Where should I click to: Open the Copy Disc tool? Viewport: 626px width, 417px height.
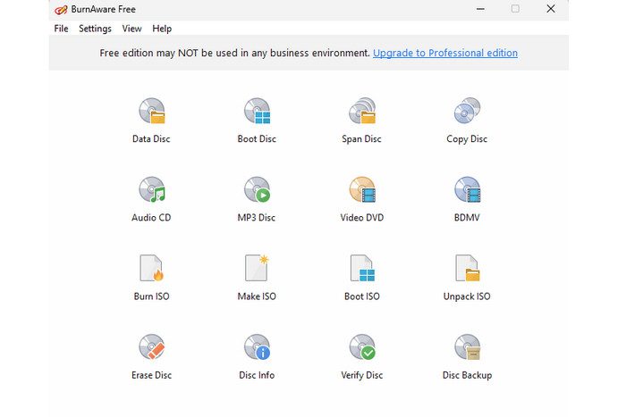[x=467, y=112]
